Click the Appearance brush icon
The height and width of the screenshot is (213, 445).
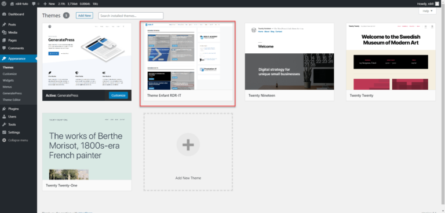point(4,58)
